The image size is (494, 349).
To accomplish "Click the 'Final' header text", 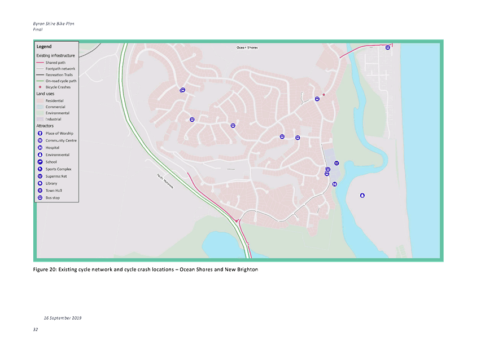I will [x=37, y=29].
